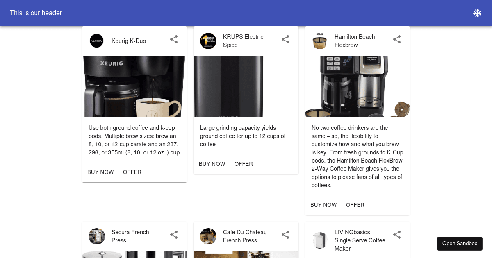The width and height of the screenshot is (492, 258).
Task: Click the "KRUPS Electric Spice" card title
Action: [244, 41]
